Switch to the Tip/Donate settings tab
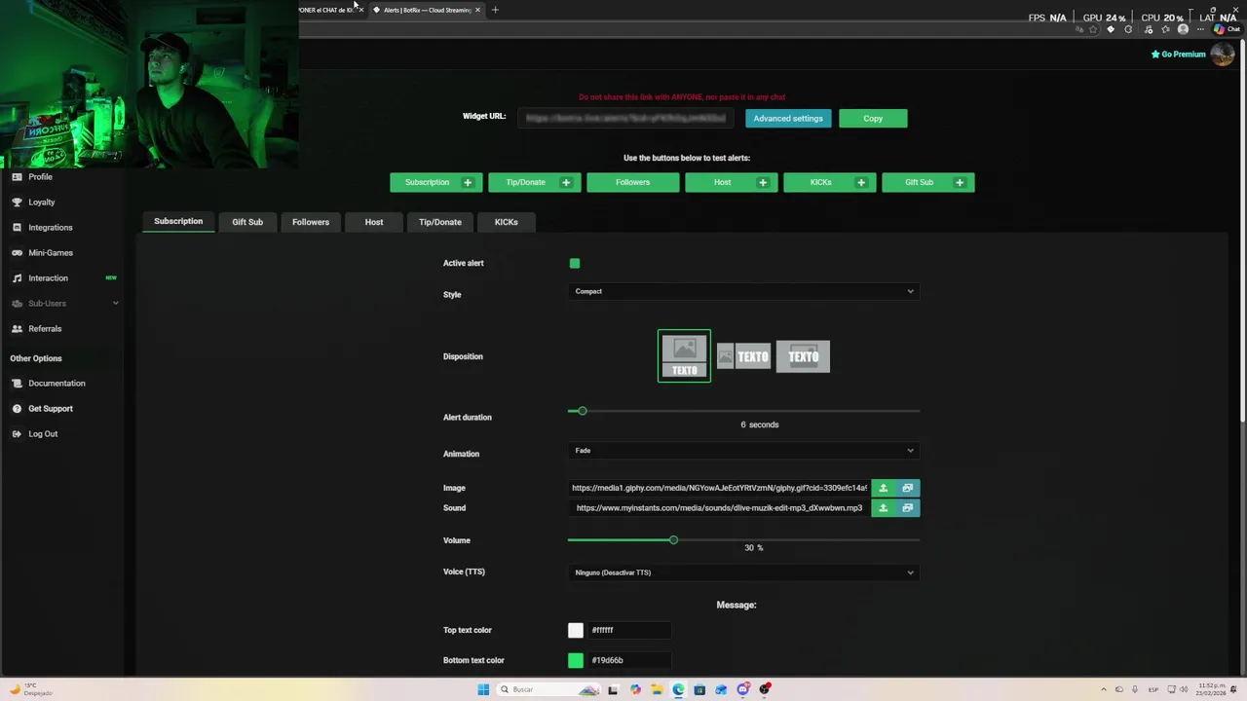The height and width of the screenshot is (701, 1247). [x=440, y=222]
